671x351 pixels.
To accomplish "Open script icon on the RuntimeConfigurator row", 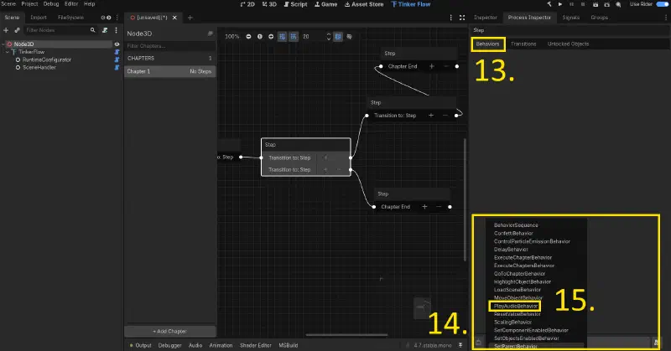I will click(117, 59).
